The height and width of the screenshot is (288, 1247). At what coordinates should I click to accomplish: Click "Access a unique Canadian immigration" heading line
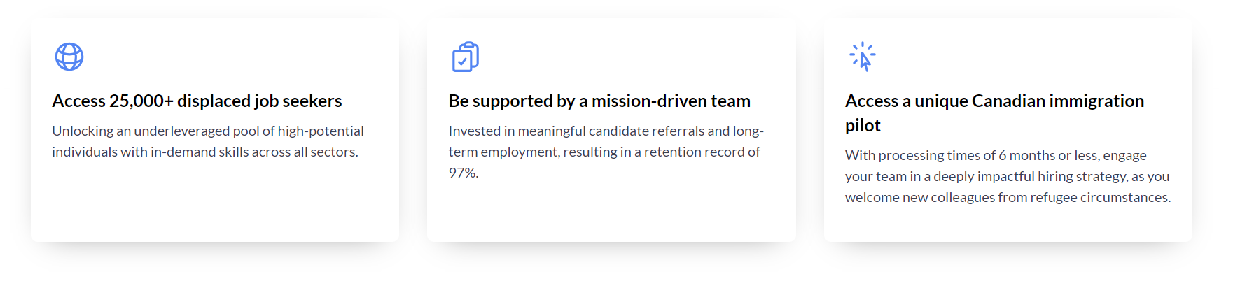click(x=994, y=101)
